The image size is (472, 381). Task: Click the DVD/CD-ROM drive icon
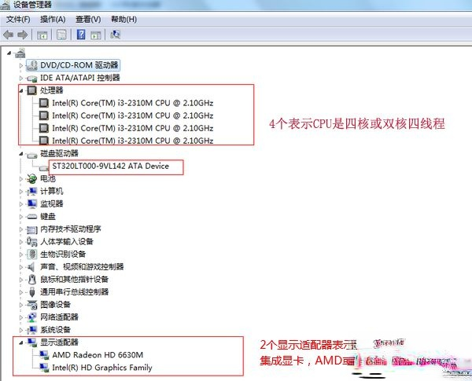coord(32,65)
